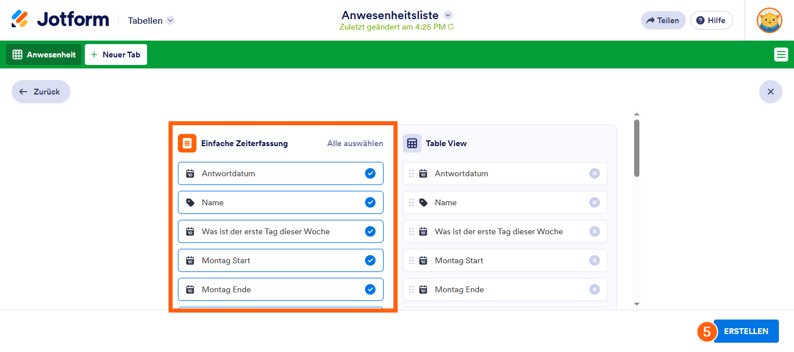Screen dimensions: 794x352
Task: Expand the Anwesenheitsliste title dropdown arrow
Action: click(448, 15)
